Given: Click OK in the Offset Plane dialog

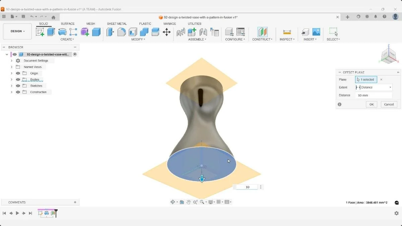Looking at the screenshot, I should [x=371, y=104].
